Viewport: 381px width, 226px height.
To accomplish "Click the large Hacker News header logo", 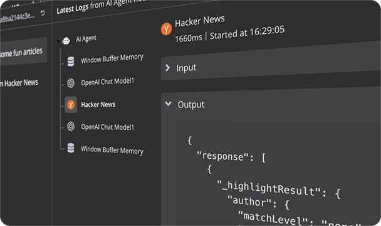I will click(166, 30).
